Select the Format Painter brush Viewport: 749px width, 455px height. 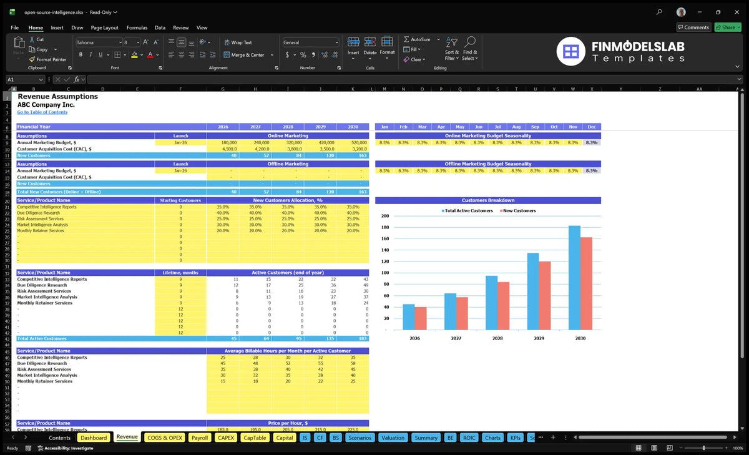coord(32,59)
